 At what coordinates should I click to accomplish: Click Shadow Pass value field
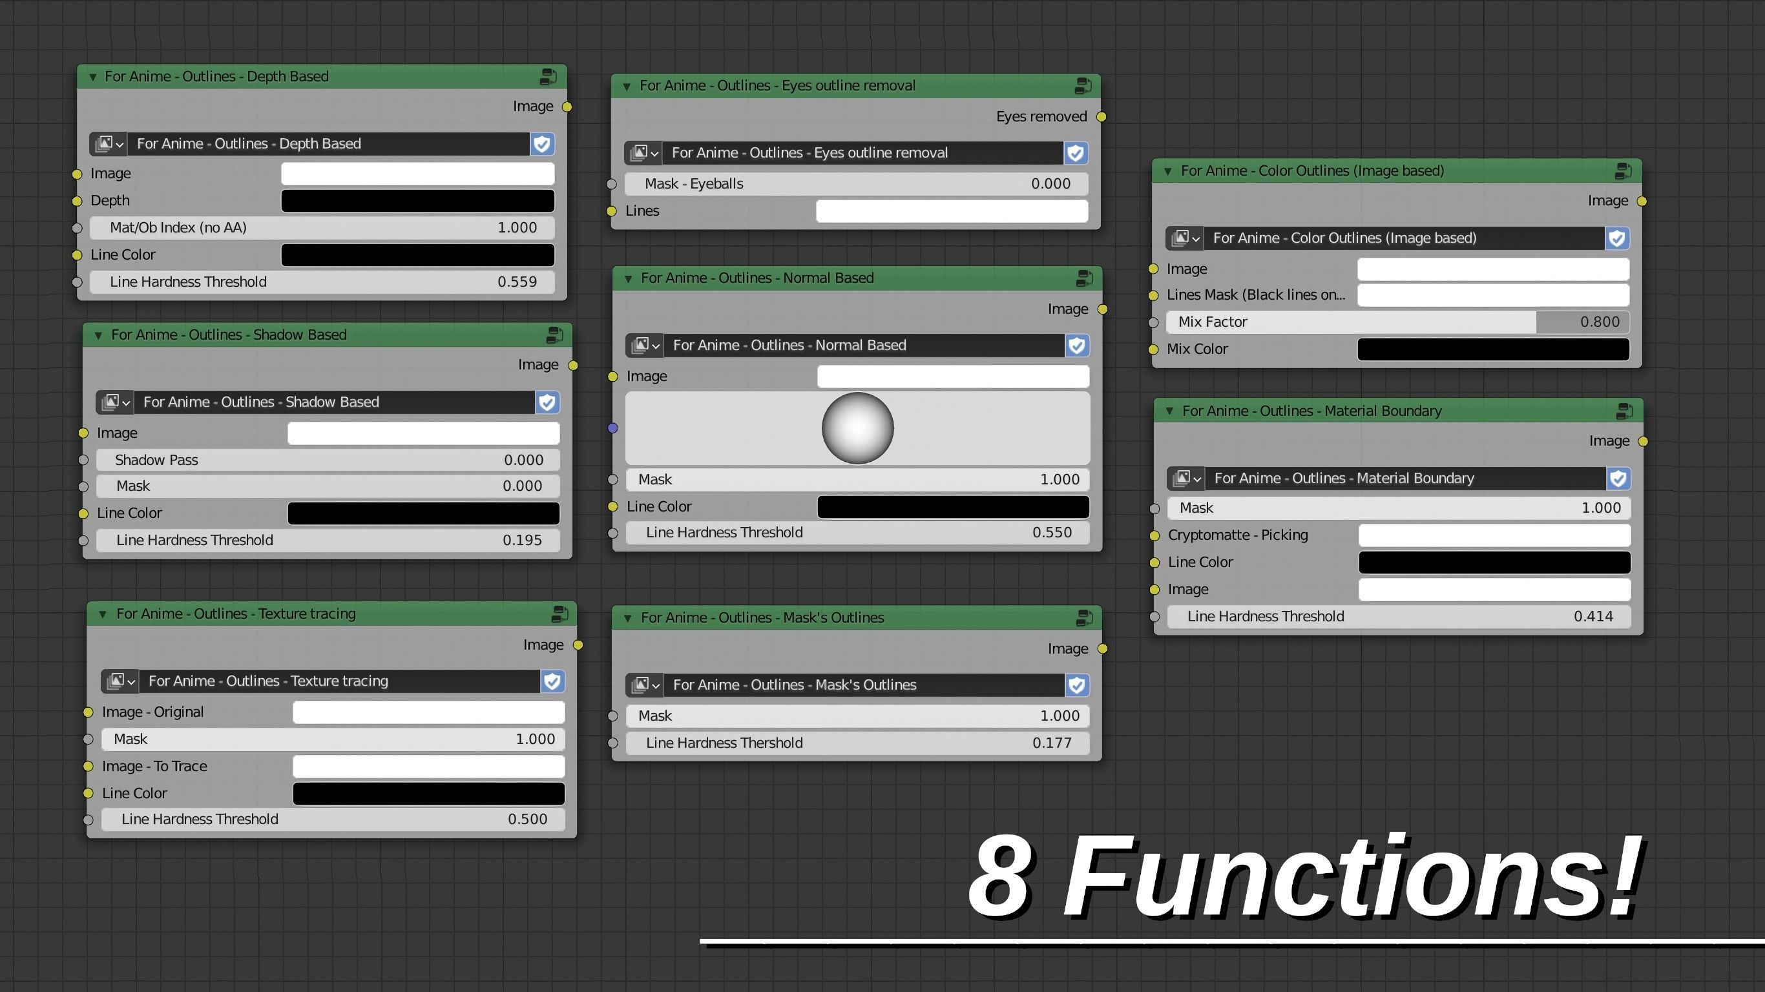[x=328, y=460]
